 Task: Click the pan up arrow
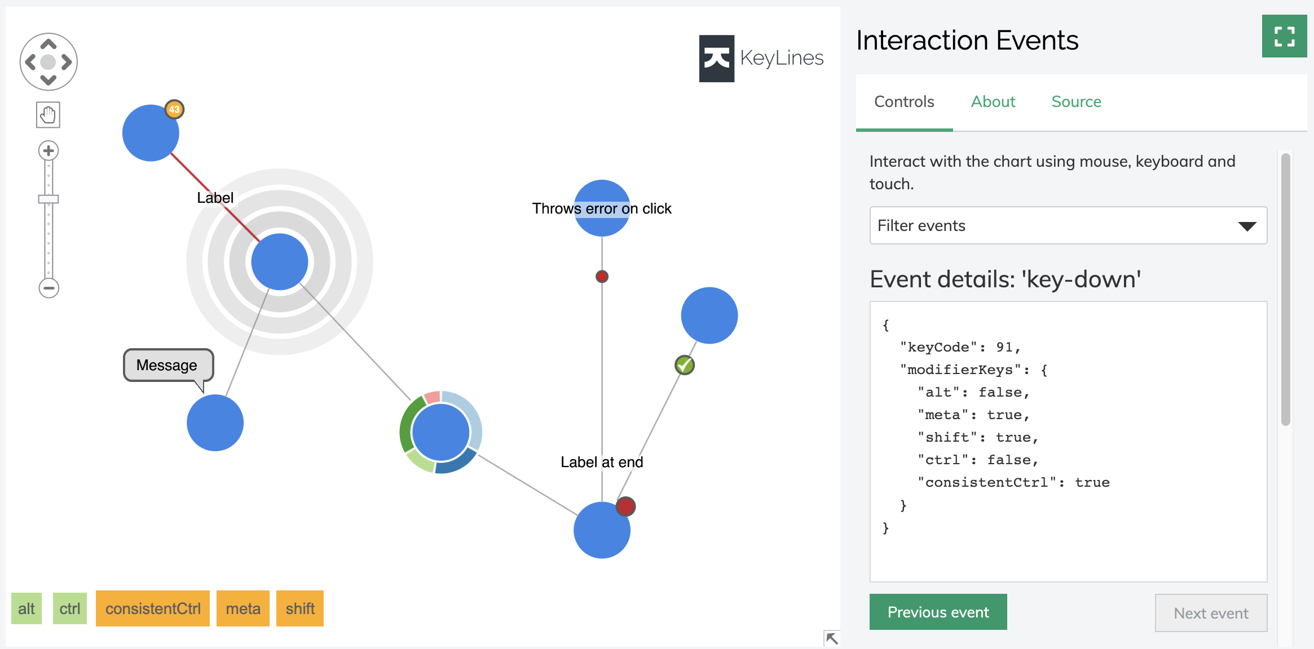click(48, 44)
